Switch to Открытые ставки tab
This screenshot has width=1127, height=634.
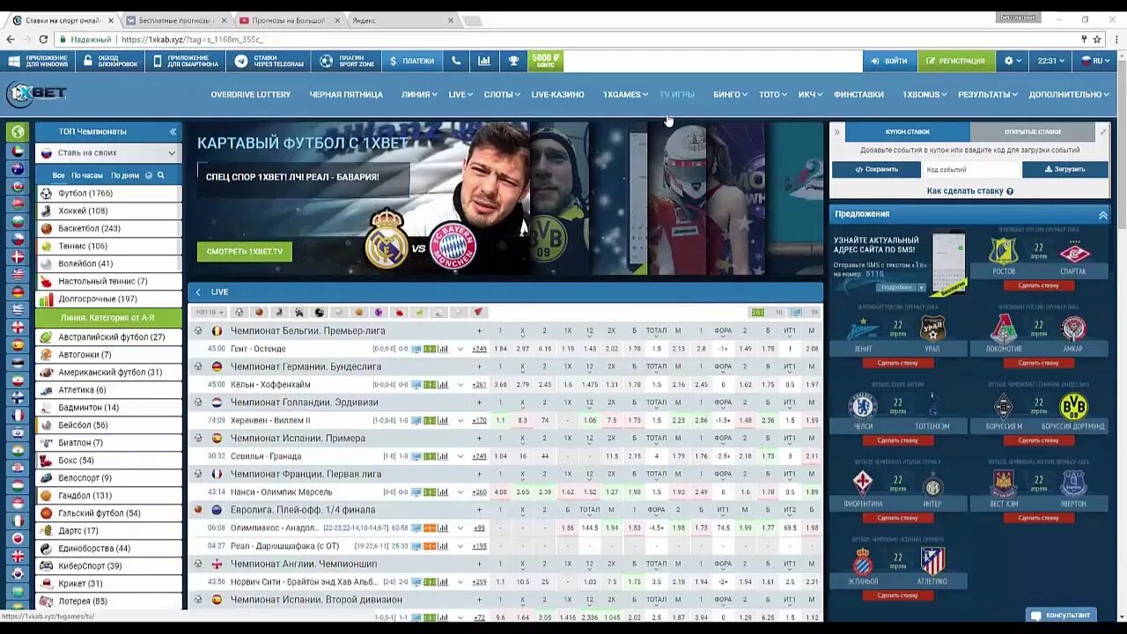pos(1033,131)
